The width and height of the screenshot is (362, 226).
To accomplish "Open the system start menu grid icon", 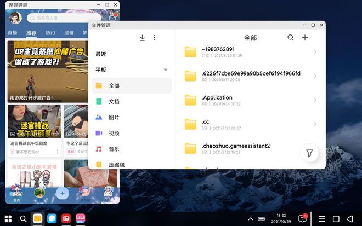I will pos(8,219).
